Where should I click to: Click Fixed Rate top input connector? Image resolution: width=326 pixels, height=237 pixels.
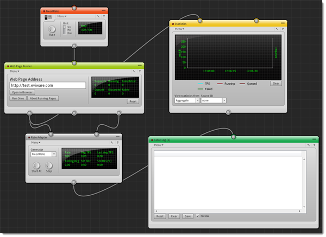click(x=74, y=8)
